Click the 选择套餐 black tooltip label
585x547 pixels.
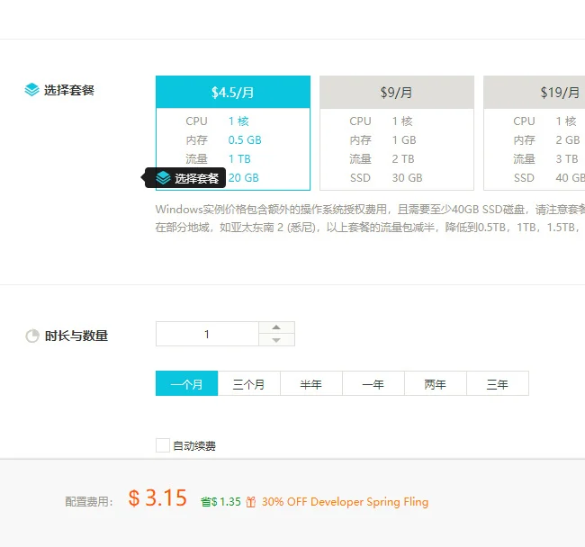196,178
